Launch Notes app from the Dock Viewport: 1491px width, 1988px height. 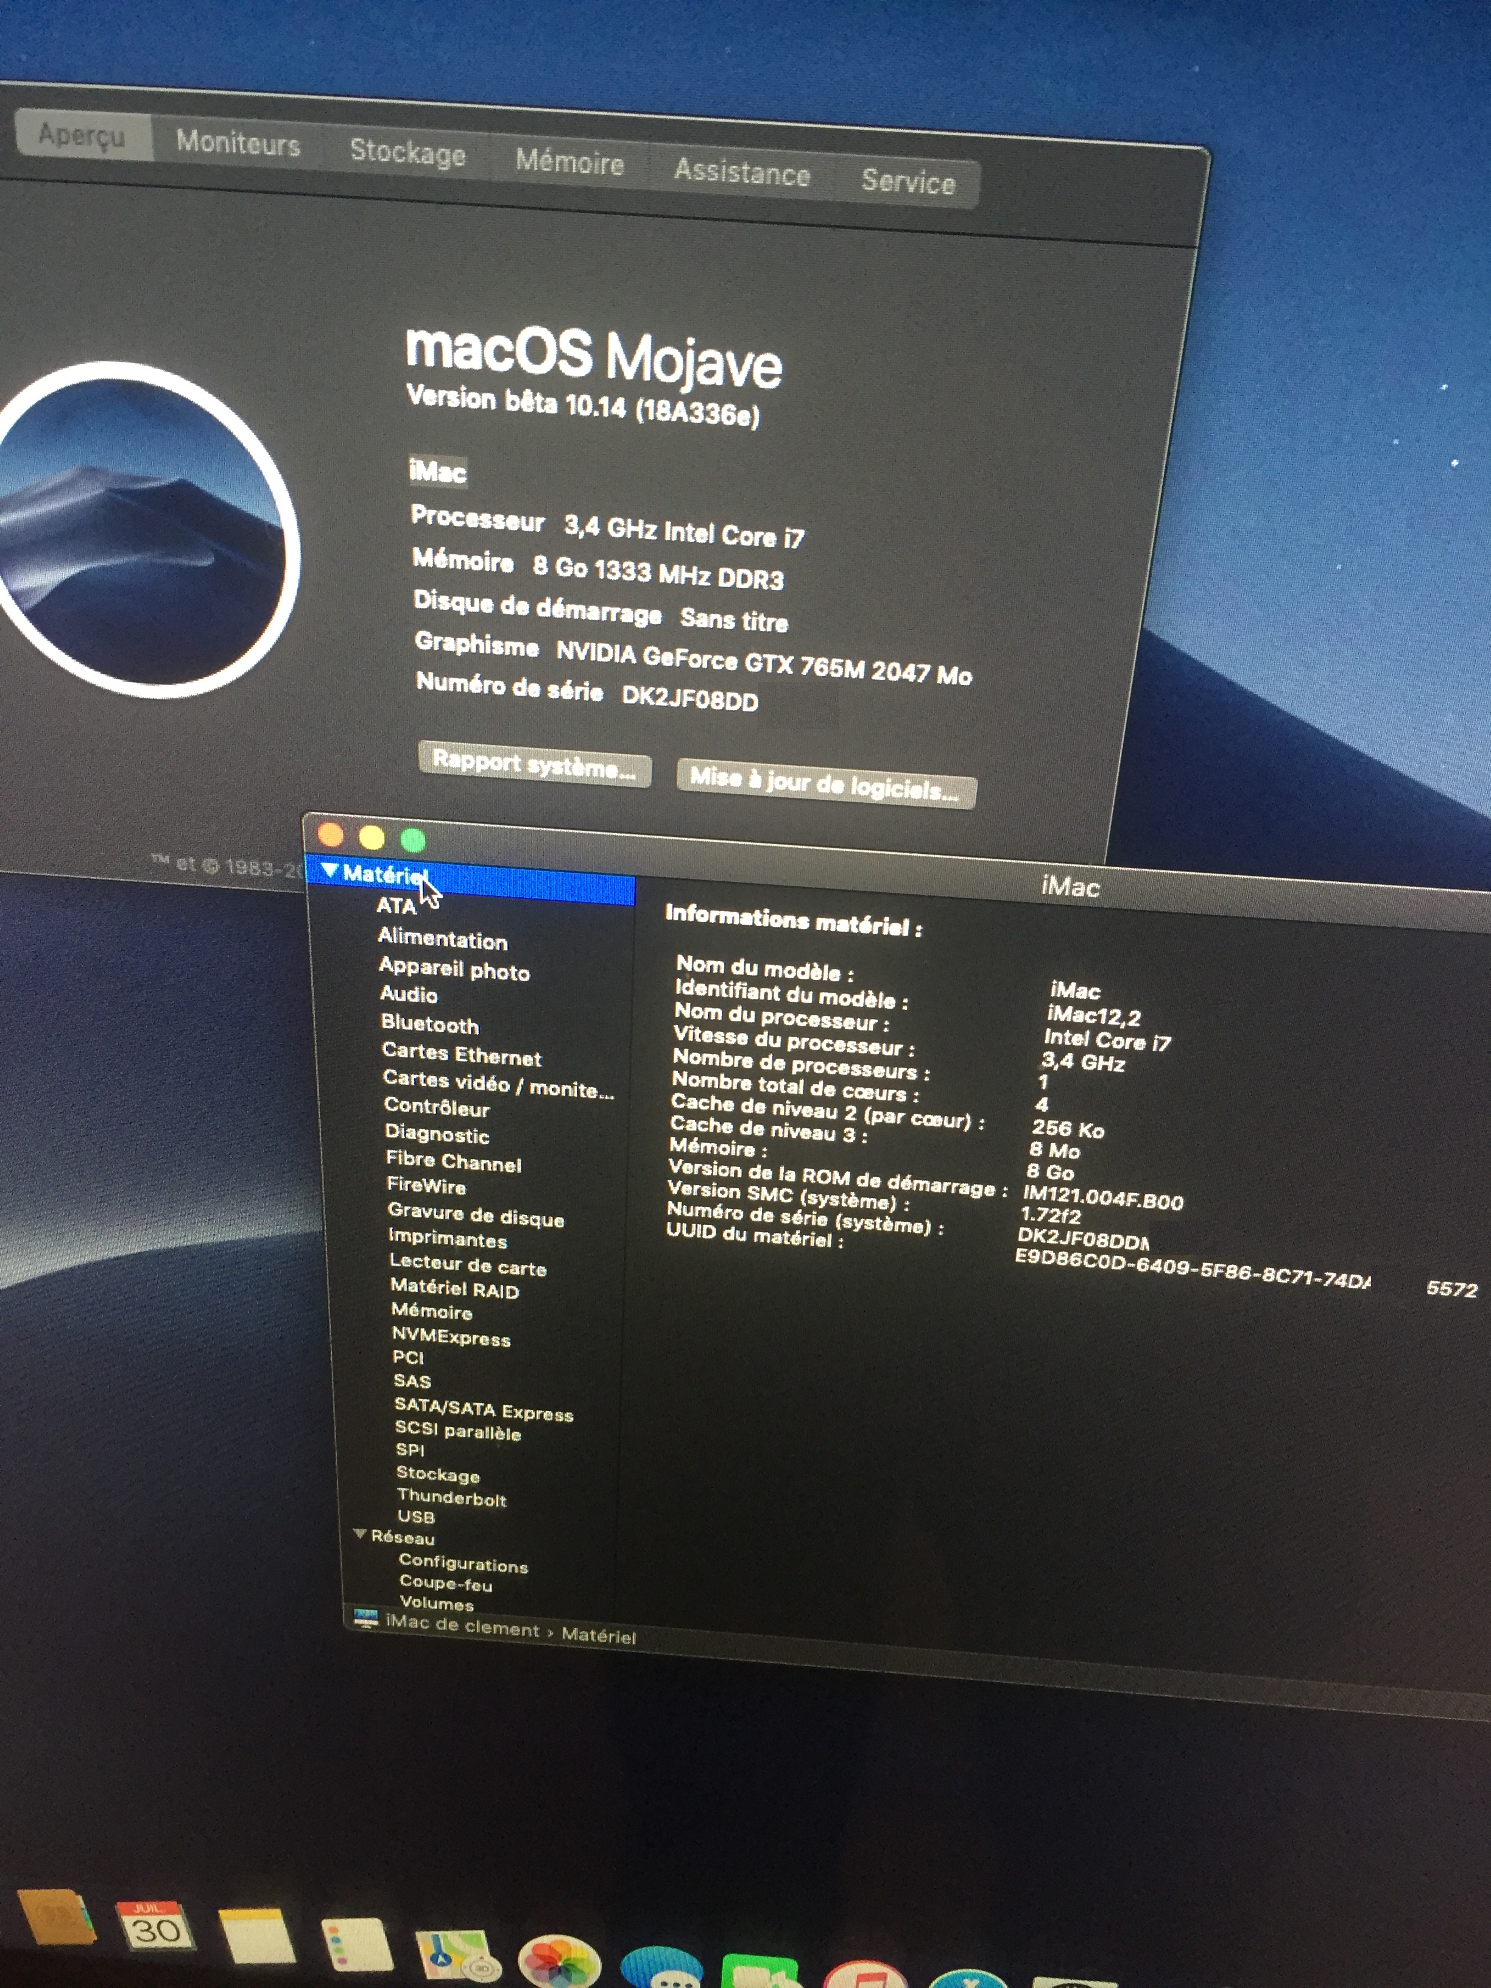point(256,1935)
